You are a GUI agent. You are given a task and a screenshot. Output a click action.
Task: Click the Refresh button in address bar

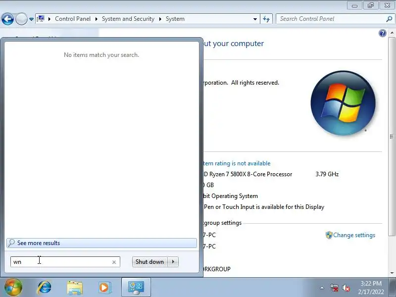click(266, 19)
